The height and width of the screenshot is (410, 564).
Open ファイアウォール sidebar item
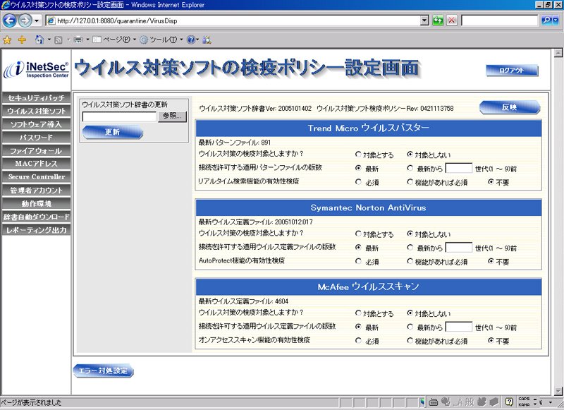pyautogui.click(x=36, y=151)
